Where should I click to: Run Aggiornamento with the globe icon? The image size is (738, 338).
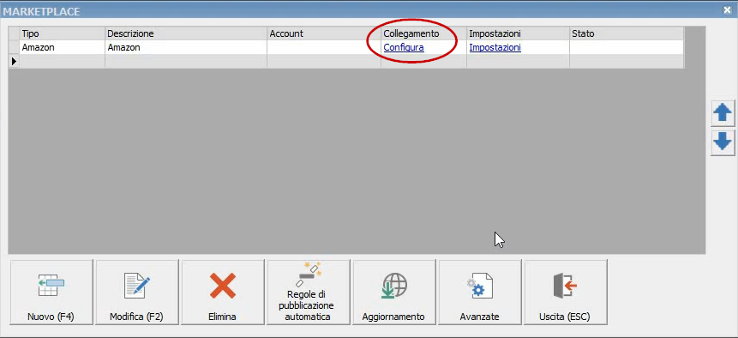click(x=394, y=292)
